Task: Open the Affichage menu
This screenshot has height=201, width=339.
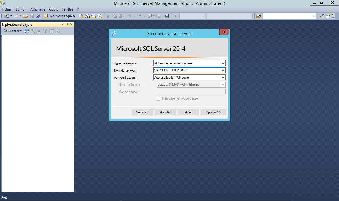Action: click(38, 9)
